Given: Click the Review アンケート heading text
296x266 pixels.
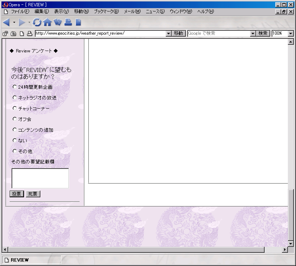Looking at the screenshot, I should (34, 51).
